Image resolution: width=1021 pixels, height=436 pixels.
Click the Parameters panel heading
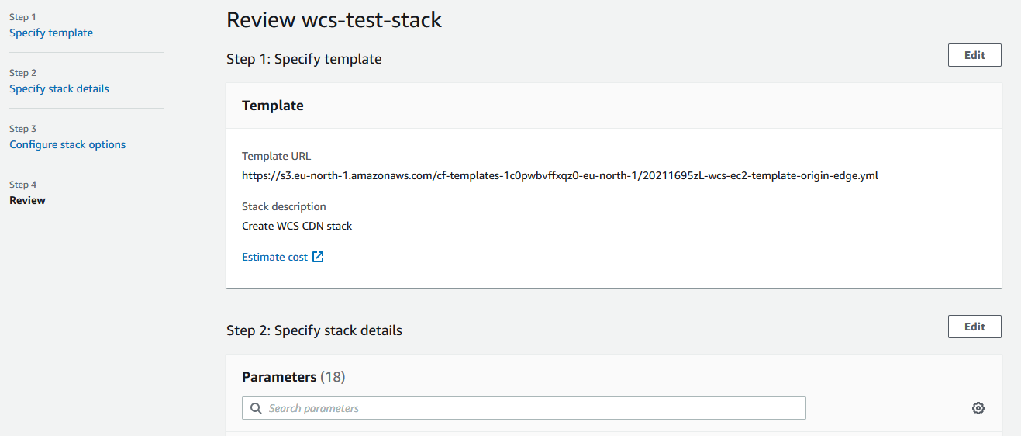[x=279, y=377]
